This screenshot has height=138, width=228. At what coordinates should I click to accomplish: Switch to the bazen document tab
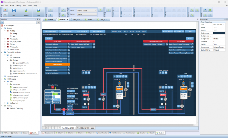tap(89, 19)
